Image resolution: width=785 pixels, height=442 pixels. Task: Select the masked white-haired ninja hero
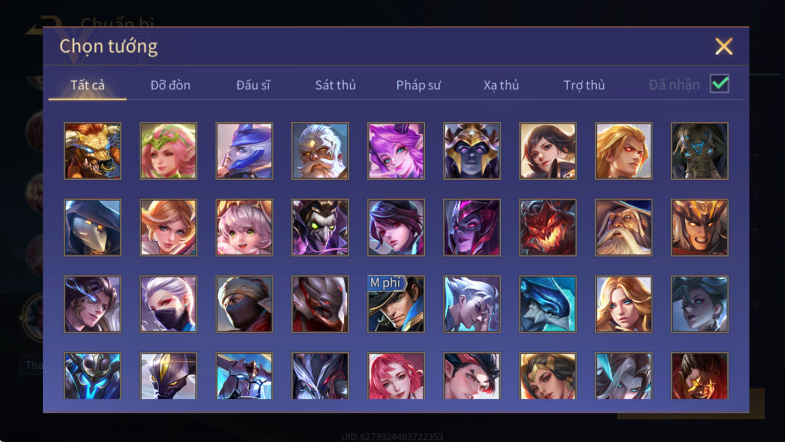(168, 304)
